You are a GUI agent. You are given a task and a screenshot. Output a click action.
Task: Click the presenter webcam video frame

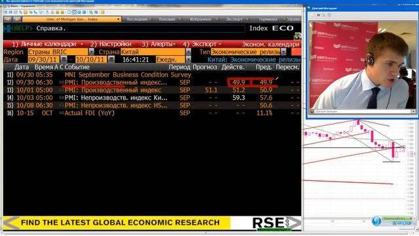(362, 65)
